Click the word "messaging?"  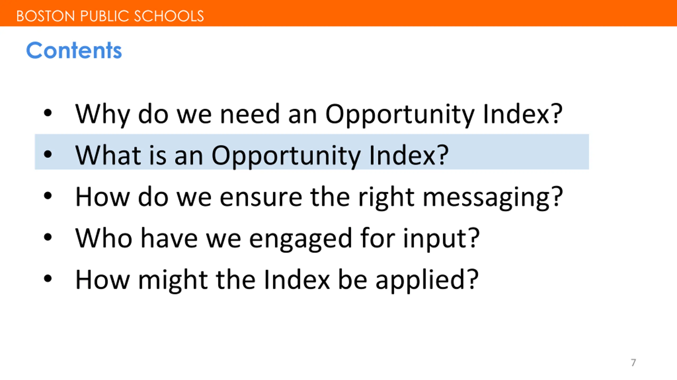point(492,197)
